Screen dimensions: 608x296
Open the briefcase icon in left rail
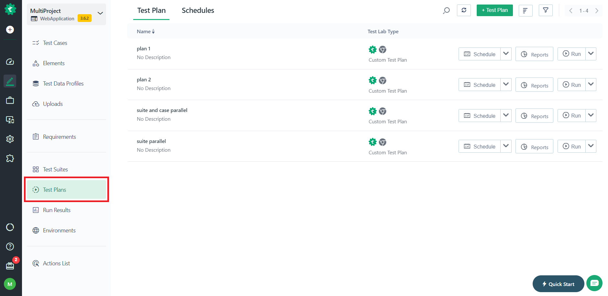10,100
